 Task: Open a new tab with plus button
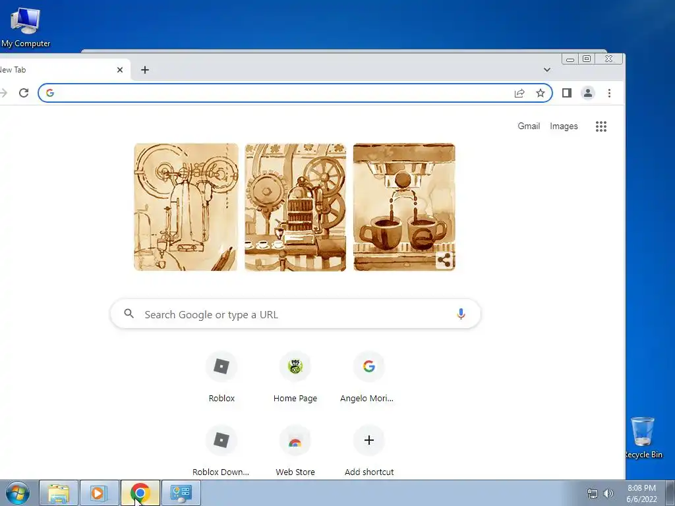(x=145, y=70)
